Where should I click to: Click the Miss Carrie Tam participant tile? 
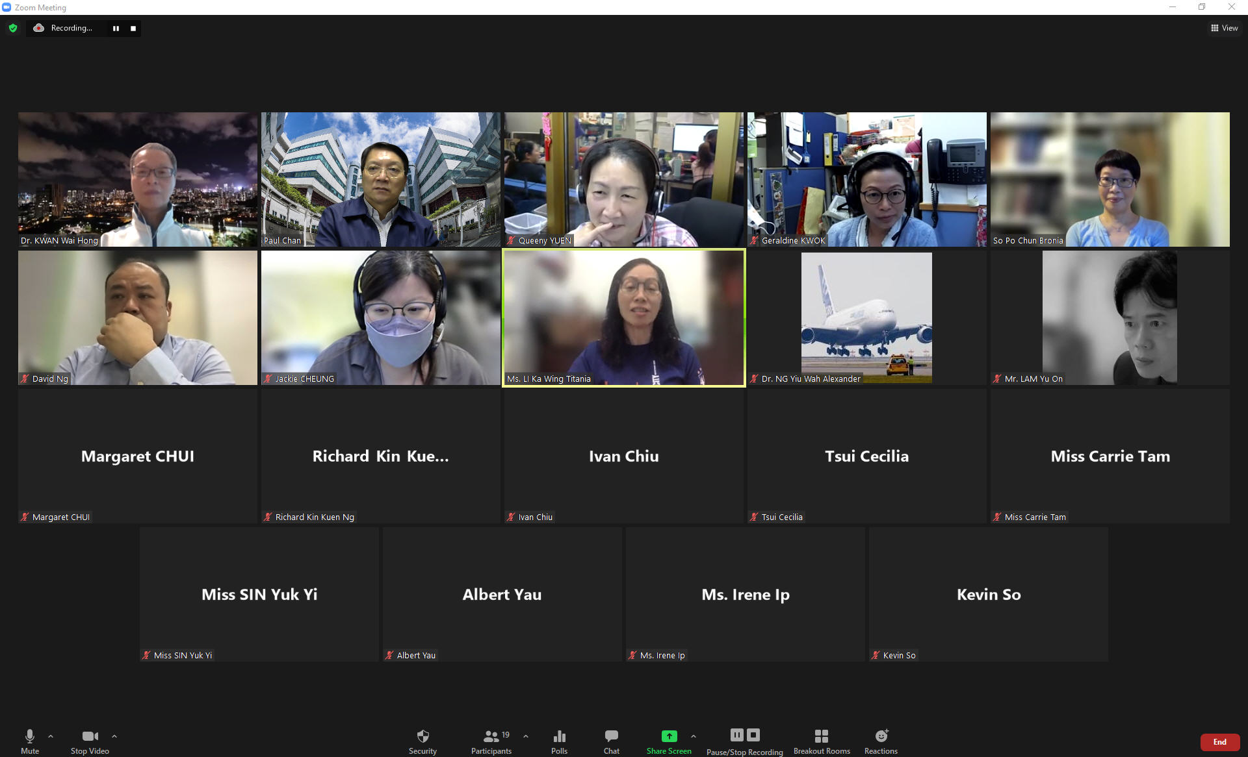pos(1110,456)
